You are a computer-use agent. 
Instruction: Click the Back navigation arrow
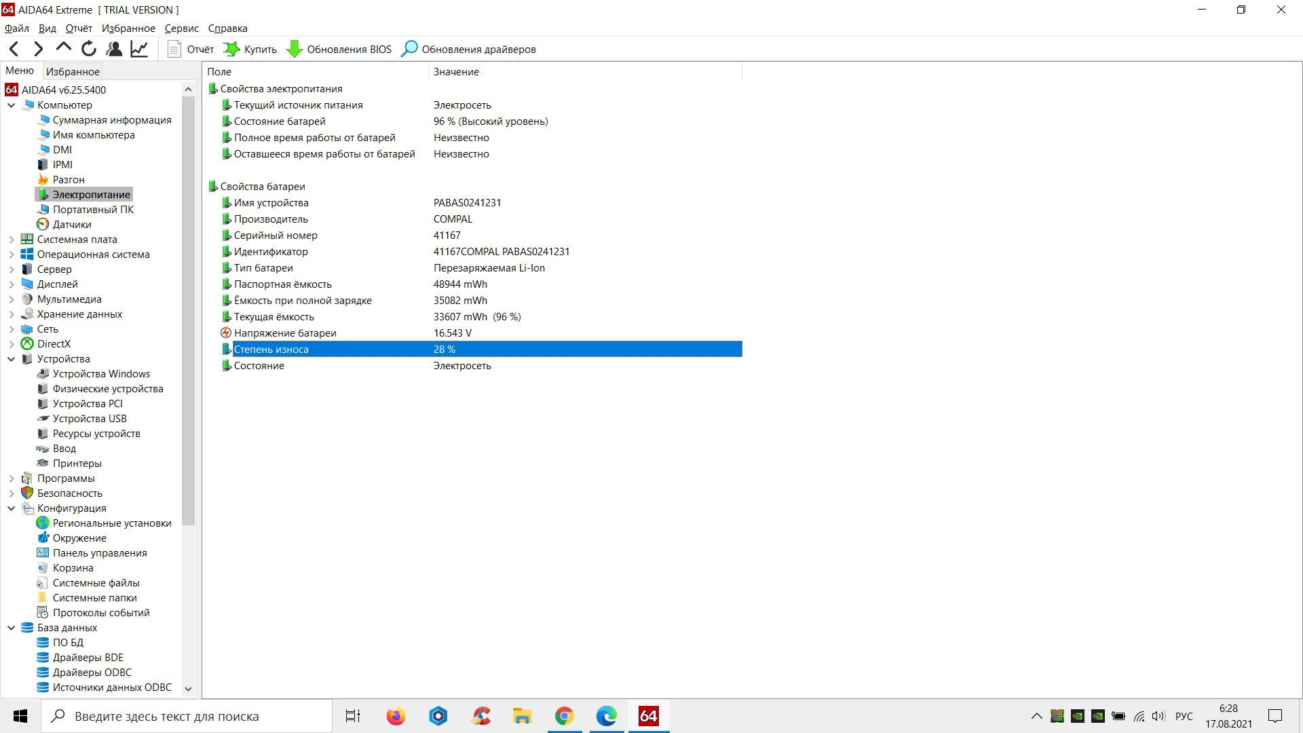[14, 49]
